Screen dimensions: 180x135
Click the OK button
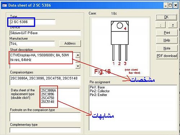tap(166, 17)
